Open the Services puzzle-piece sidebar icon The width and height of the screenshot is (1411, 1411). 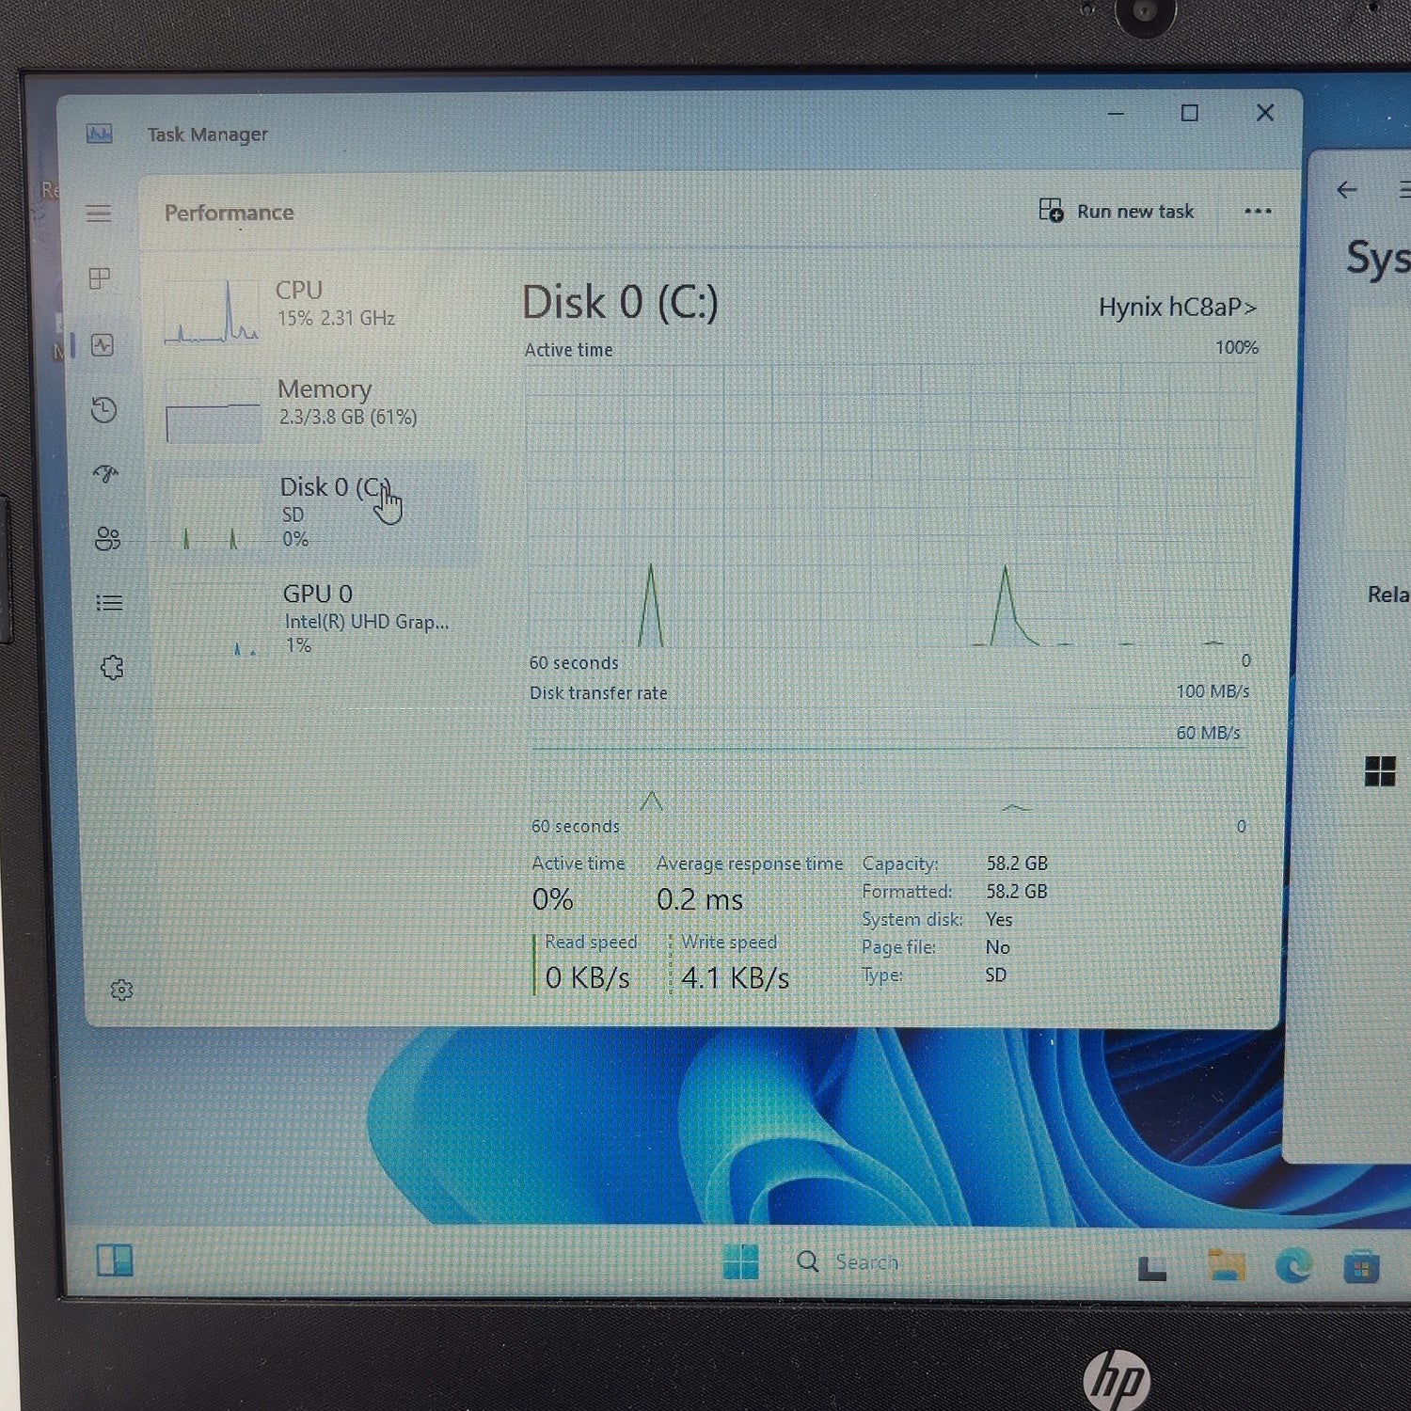(x=112, y=668)
